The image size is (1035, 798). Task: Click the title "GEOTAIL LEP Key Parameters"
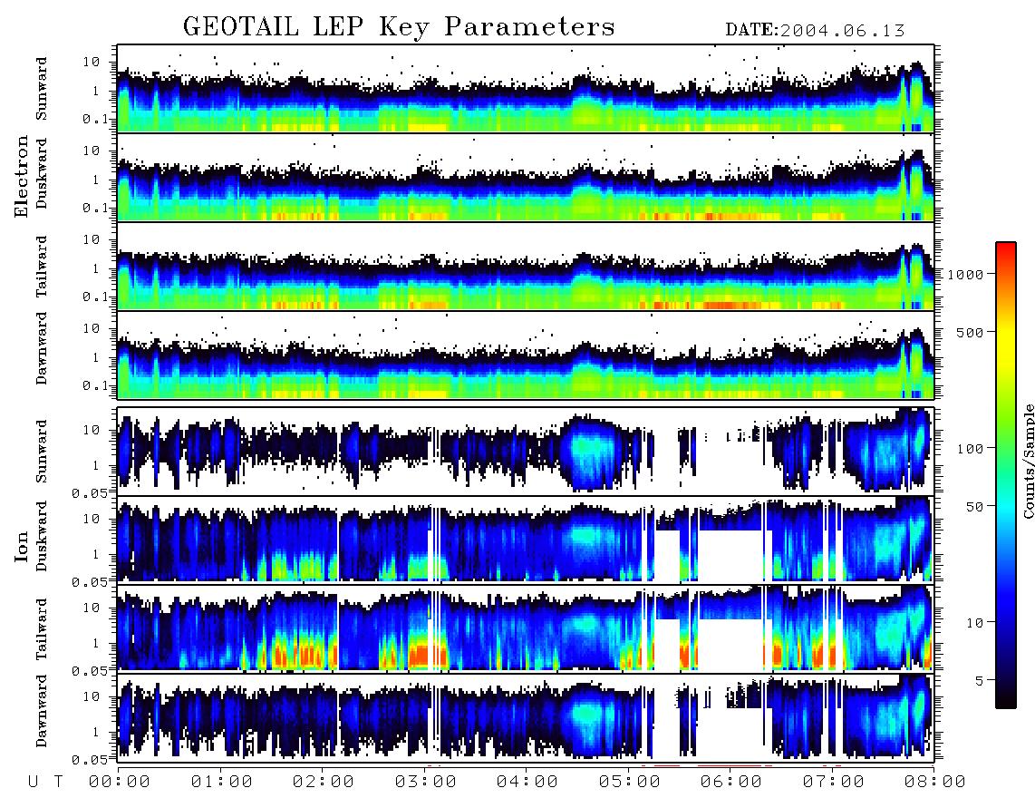pyautogui.click(x=399, y=27)
